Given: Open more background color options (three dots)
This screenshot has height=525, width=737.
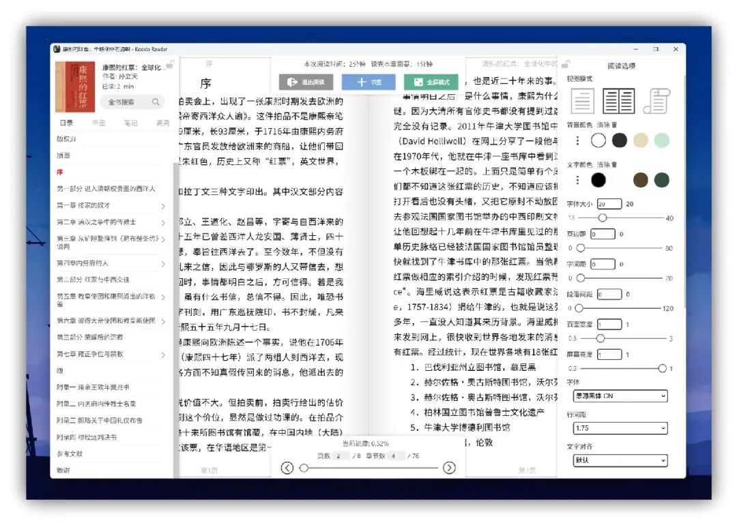Looking at the screenshot, I should point(578,140).
